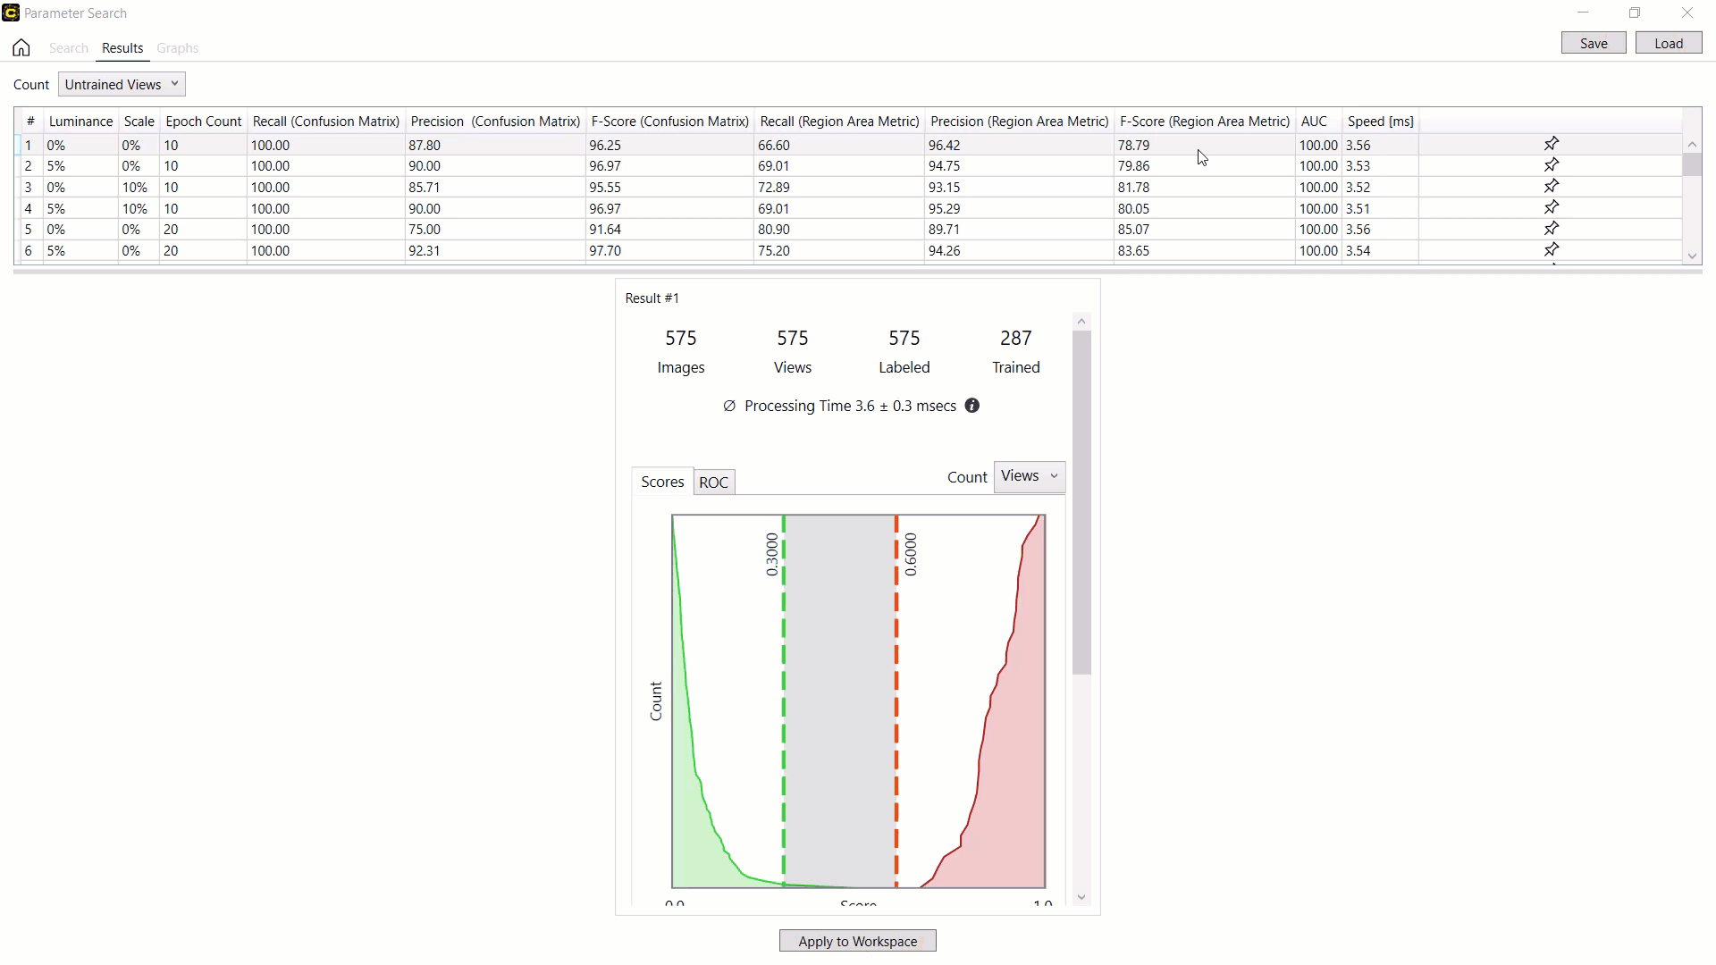Image resolution: width=1716 pixels, height=965 pixels.
Task: Switch to the ROC tab
Action: coord(713,482)
